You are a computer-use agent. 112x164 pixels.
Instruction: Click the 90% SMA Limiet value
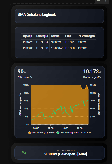click(x=22, y=72)
